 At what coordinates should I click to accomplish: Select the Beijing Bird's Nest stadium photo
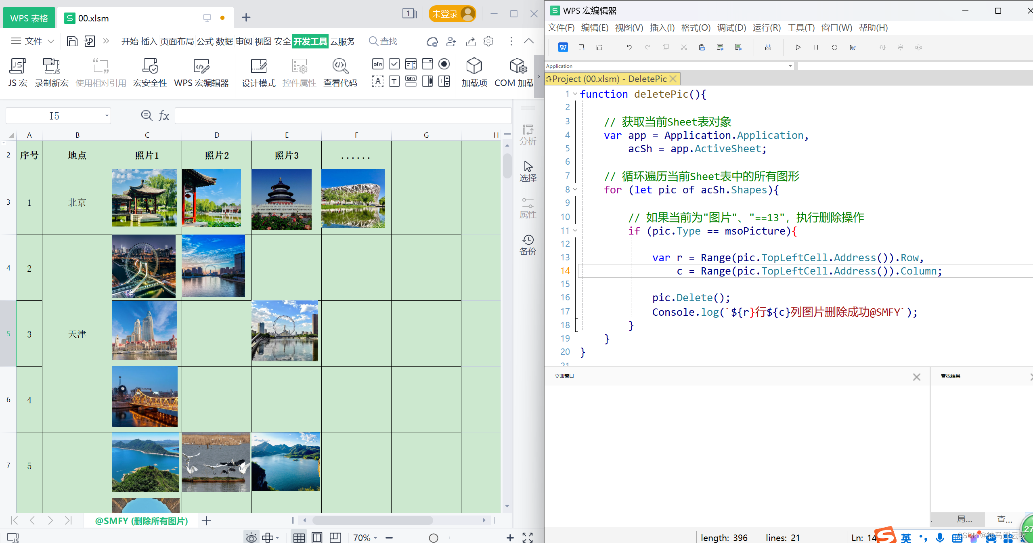[x=353, y=198]
